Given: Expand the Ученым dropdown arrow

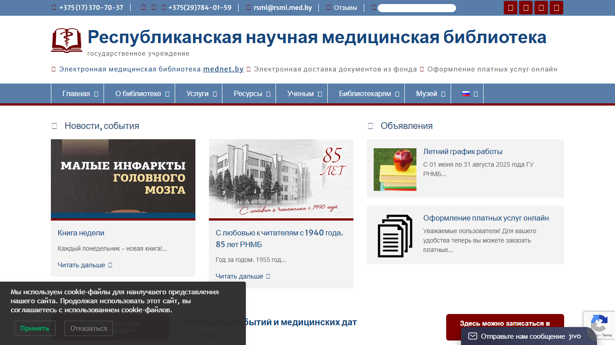Looking at the screenshot, I should pyautogui.click(x=320, y=94).
